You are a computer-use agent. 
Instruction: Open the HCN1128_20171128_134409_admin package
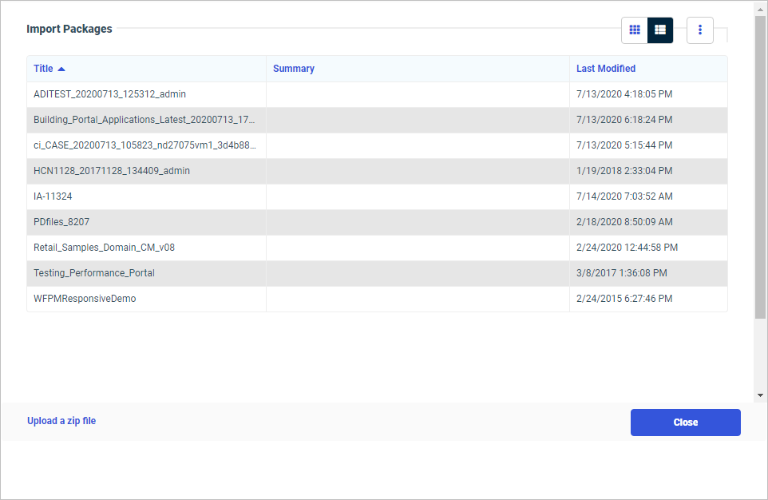[x=112, y=170]
